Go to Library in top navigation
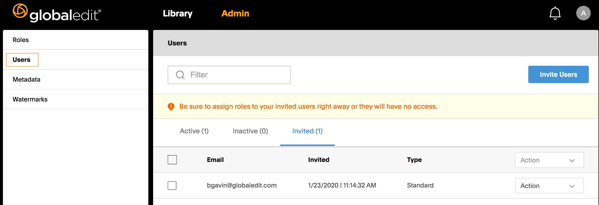This screenshot has width=599, height=205. 178,13
